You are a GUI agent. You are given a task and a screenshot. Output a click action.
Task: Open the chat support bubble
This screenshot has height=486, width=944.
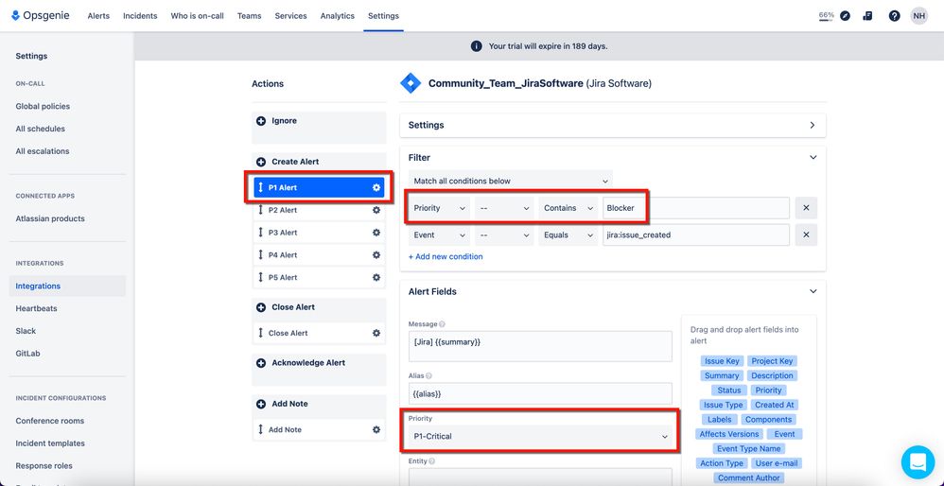918,462
